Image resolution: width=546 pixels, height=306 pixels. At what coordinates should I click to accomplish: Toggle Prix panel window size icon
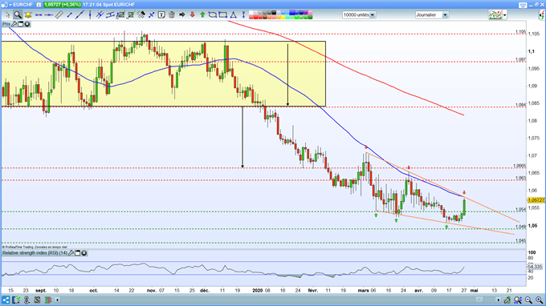click(21, 24)
